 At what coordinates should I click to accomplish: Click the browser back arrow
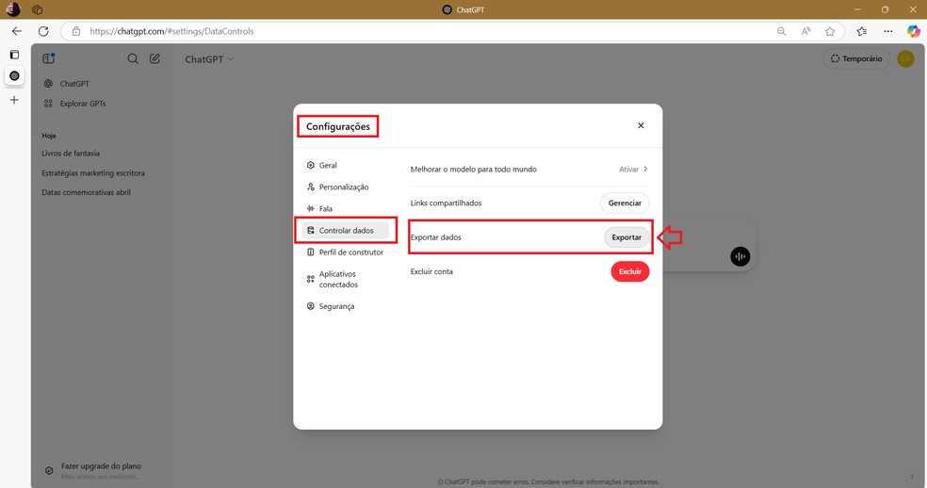pos(17,31)
